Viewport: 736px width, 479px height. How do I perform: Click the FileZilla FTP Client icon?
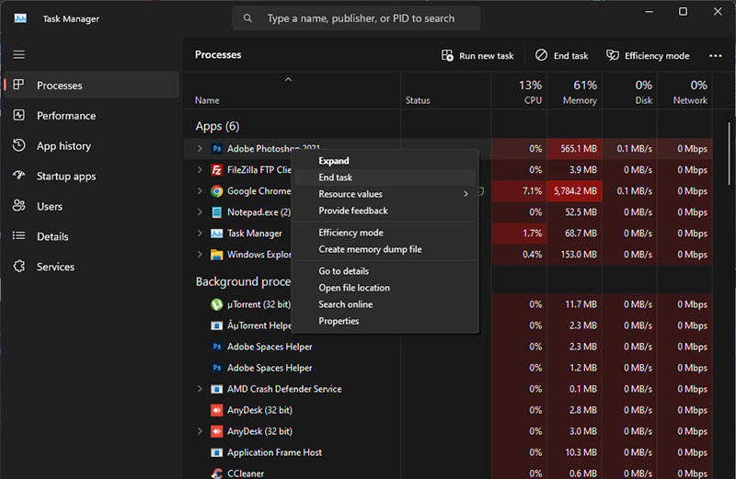216,170
